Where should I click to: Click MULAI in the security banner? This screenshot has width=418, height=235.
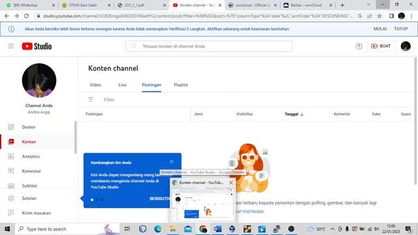380,29
